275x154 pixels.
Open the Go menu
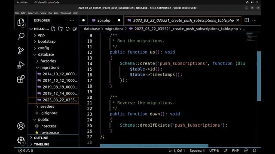coord(50,13)
